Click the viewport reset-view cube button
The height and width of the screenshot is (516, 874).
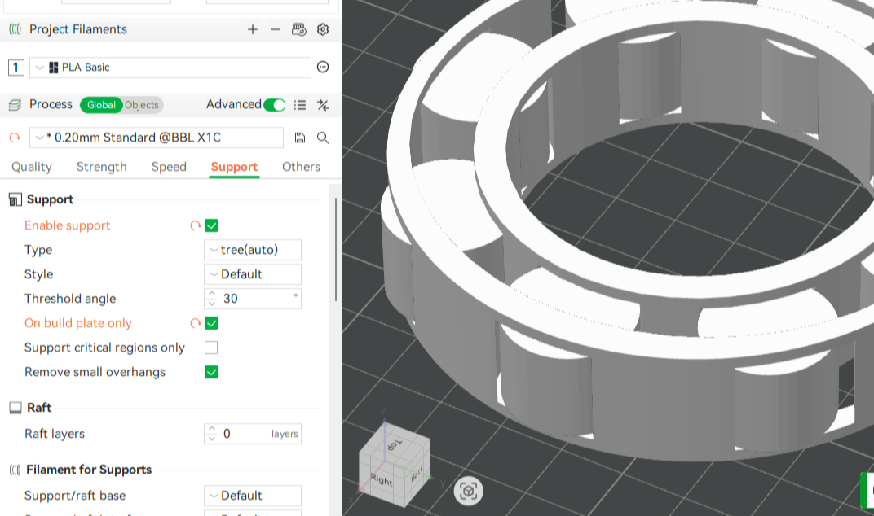[468, 491]
